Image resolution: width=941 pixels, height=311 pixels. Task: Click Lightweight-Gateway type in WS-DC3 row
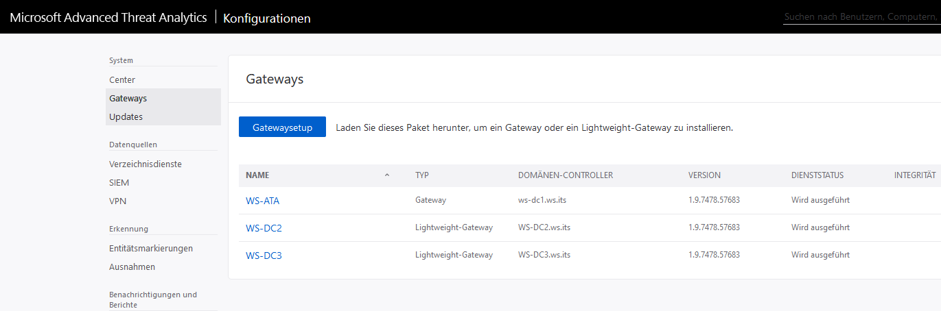click(x=454, y=255)
